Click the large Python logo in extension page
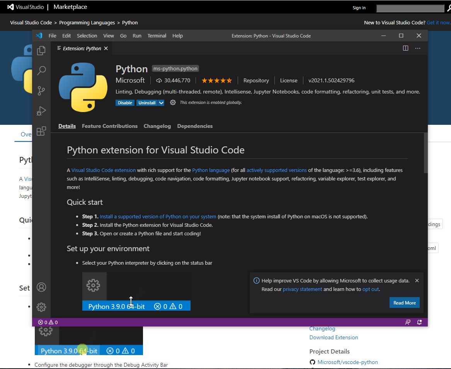The image size is (451, 369). [x=83, y=87]
